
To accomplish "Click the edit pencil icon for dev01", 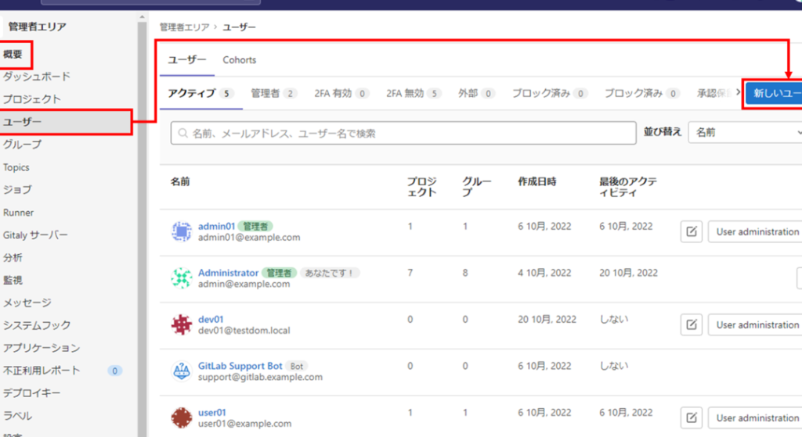I will [x=691, y=324].
